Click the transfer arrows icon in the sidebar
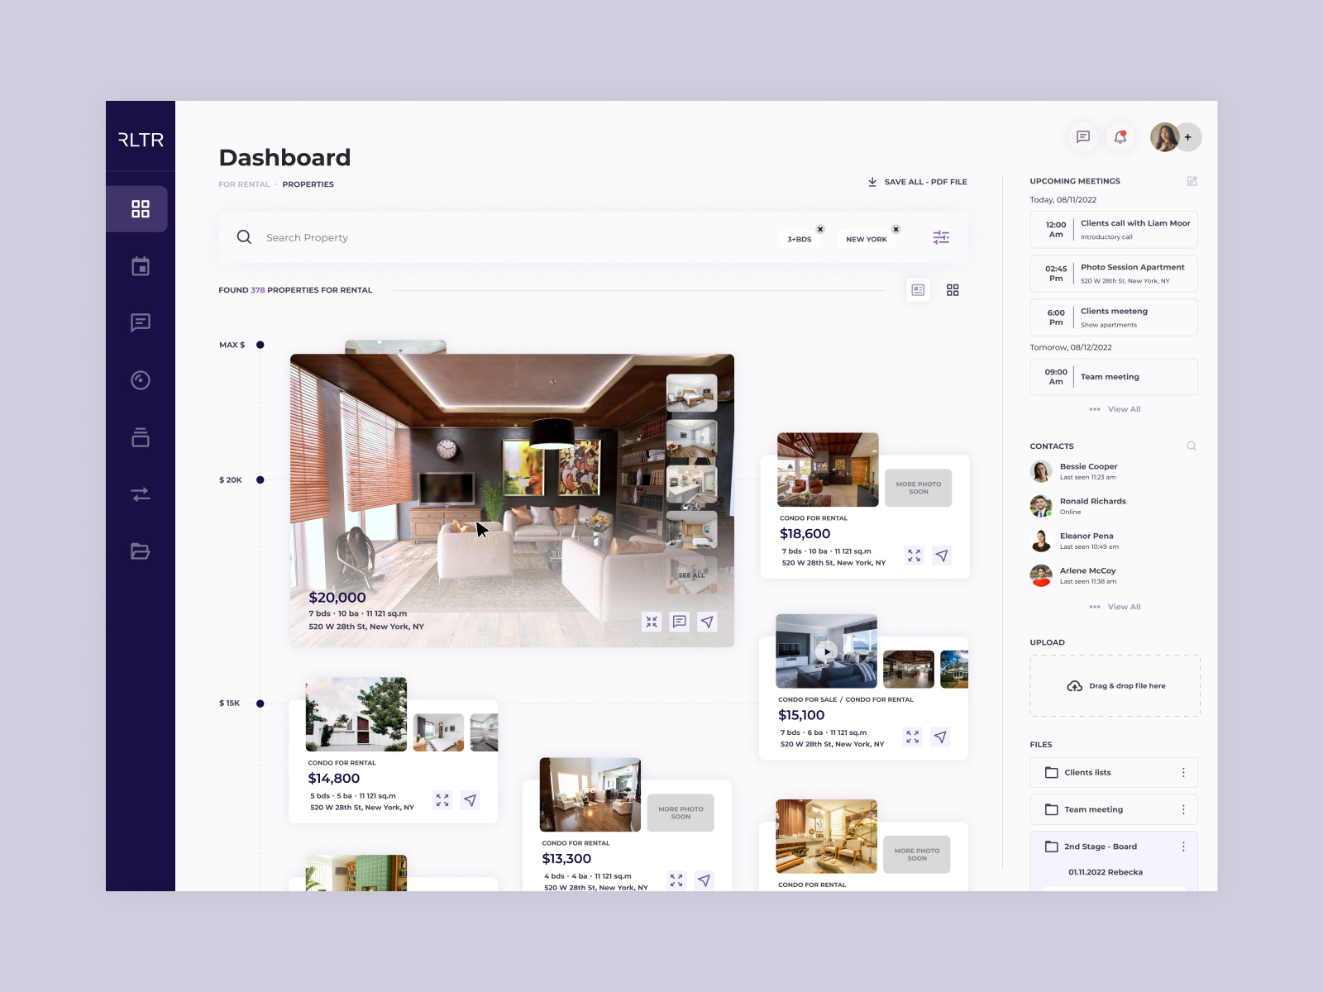The image size is (1323, 992). pyautogui.click(x=140, y=494)
